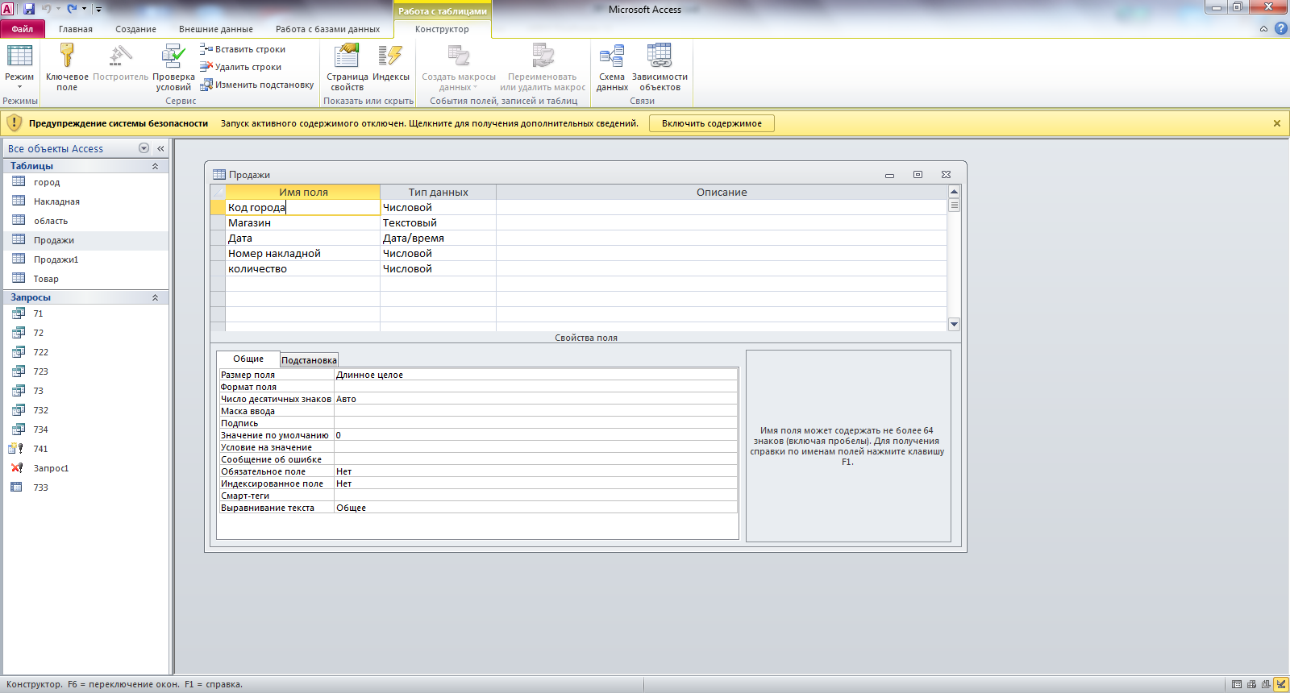Screen dimensions: 1290x693
Task: Click the Включить содержимое button
Action: tap(711, 123)
